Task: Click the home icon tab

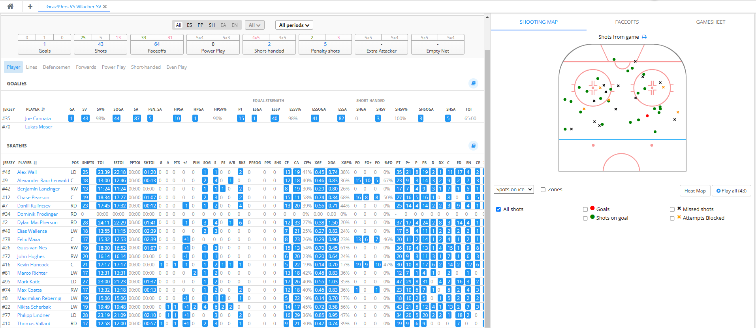Action: 10,6
